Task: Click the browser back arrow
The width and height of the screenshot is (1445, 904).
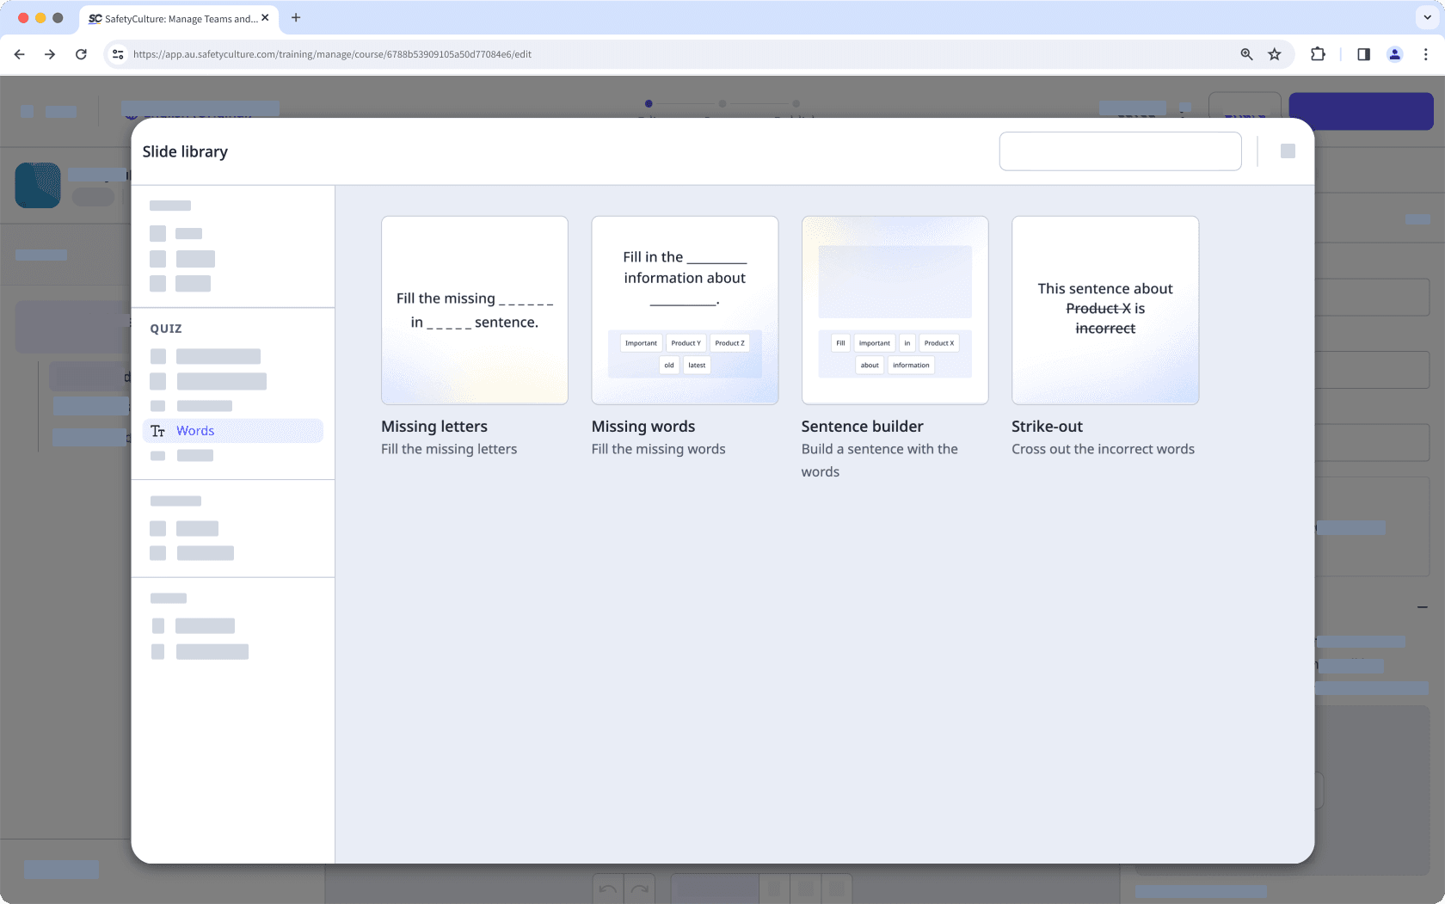Action: tap(19, 53)
